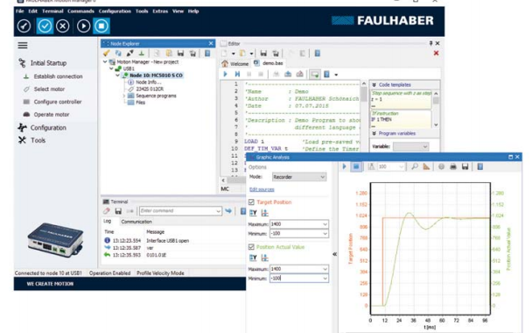The width and height of the screenshot is (532, 333).
Task: Select Node 10: MC5010 S CO in tree
Action: (x=156, y=75)
